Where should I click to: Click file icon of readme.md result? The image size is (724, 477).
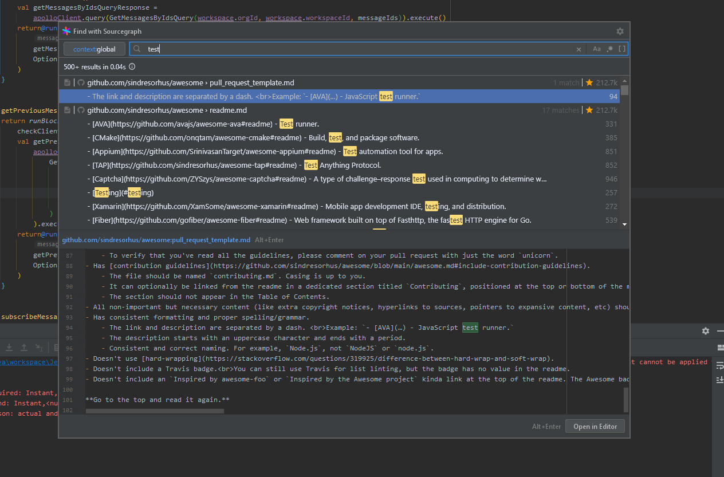68,110
